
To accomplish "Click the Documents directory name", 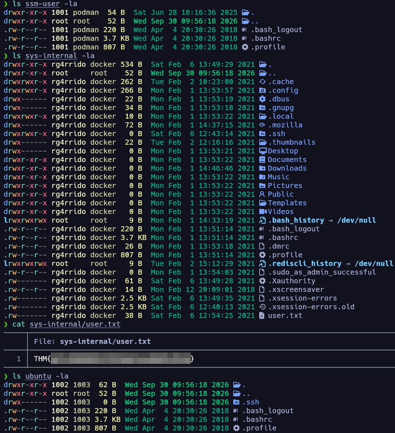I will click(287, 160).
